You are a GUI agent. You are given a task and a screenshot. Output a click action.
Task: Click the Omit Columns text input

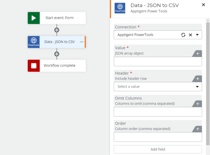157,112
